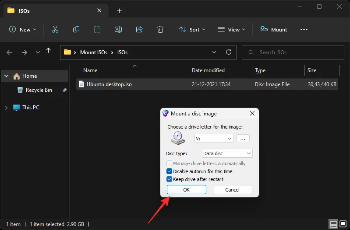350x230 pixels.
Task: Click the 21-12-2021 17:34 date cell
Action: pos(211,84)
